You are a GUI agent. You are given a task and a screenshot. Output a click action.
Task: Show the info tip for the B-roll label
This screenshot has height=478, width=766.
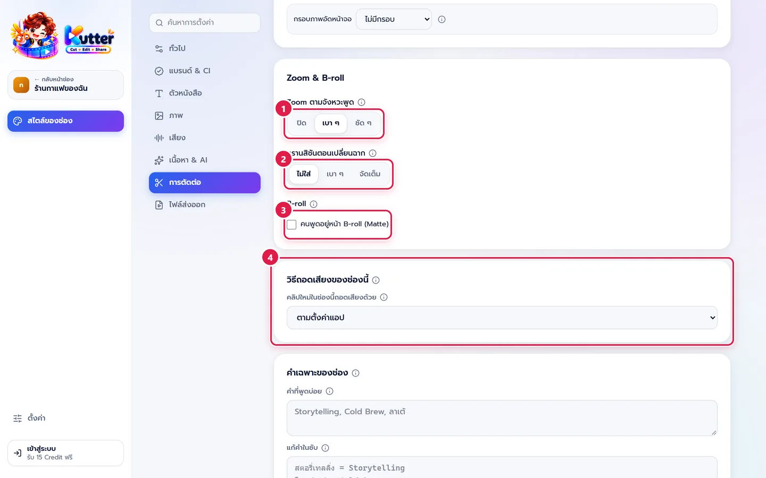coord(313,204)
